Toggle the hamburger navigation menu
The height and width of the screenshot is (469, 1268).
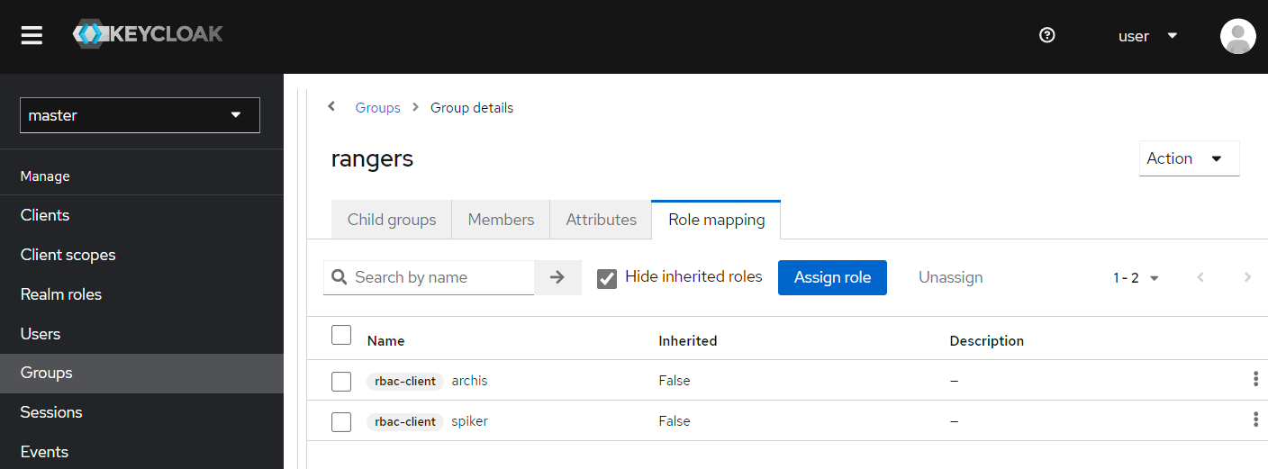coord(32,35)
